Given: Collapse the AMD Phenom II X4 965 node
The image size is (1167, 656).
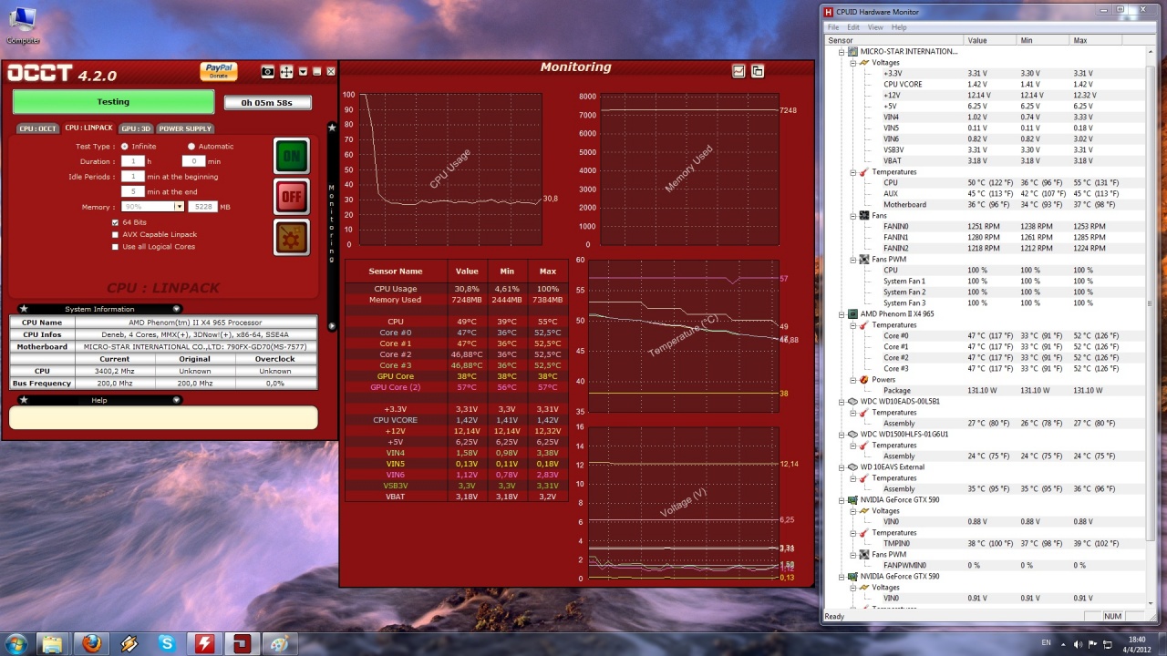Looking at the screenshot, I should coord(842,314).
